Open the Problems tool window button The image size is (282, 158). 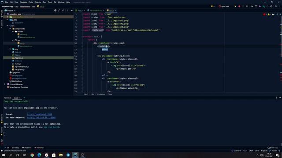(x=26, y=148)
